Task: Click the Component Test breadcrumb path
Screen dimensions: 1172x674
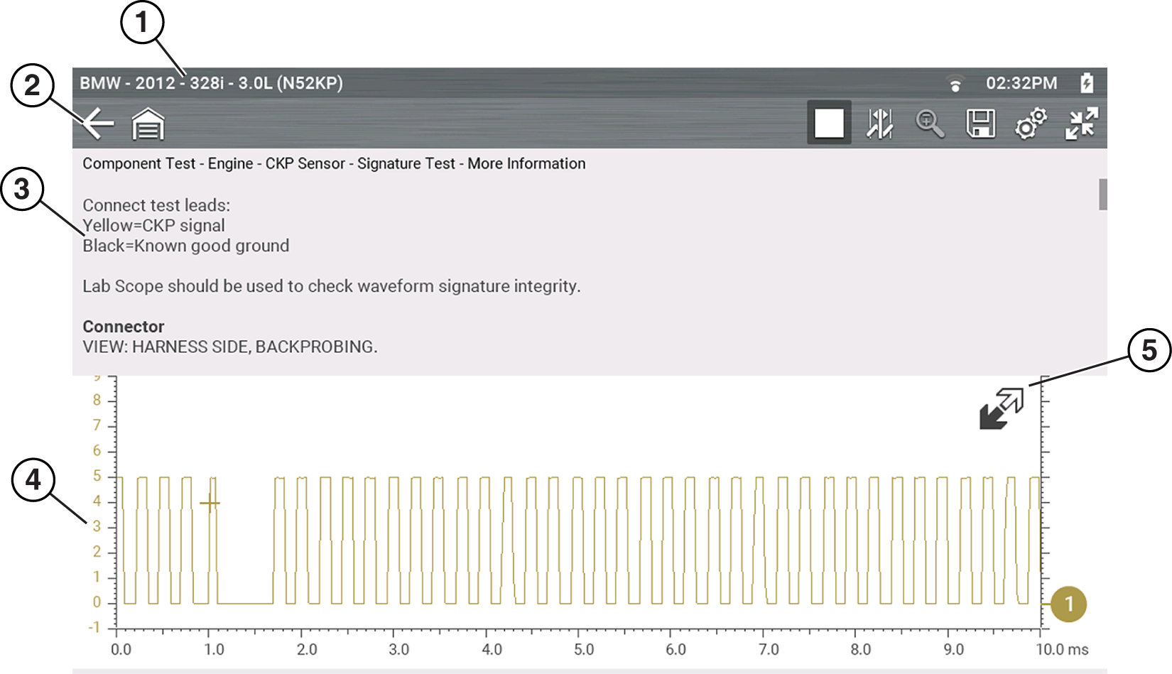Action: [x=334, y=163]
